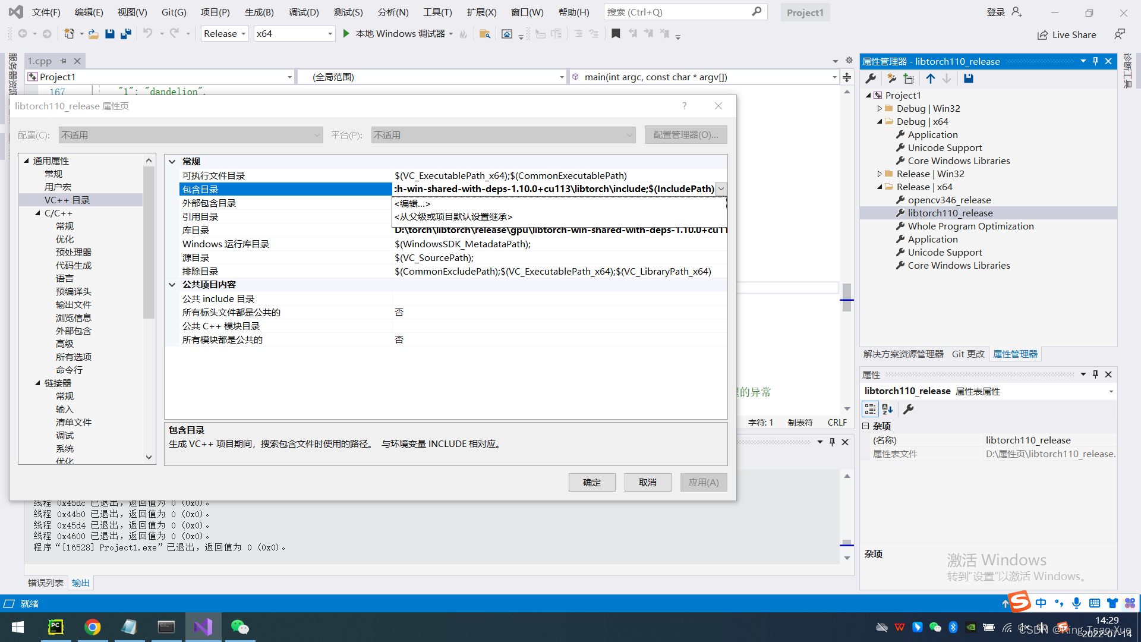Click the Save All toolbar icon
Viewport: 1141px width, 642px height.
point(125,34)
